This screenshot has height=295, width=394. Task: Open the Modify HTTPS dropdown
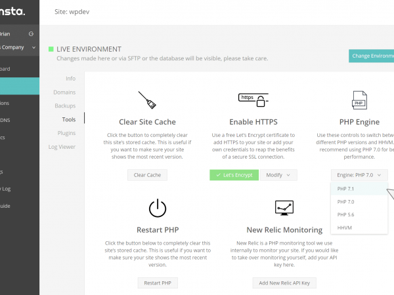click(279, 175)
